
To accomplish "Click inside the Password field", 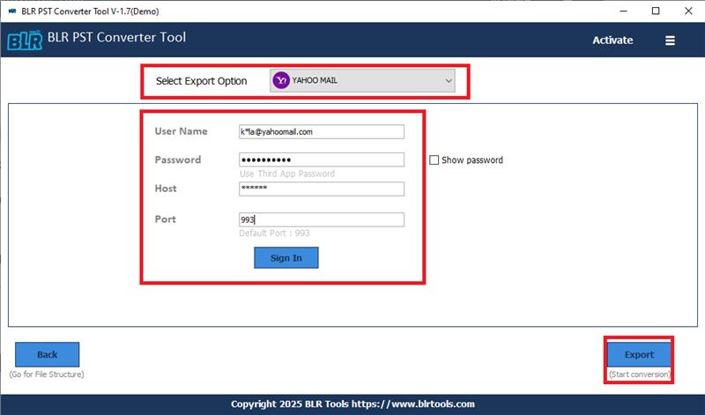I will (x=322, y=159).
